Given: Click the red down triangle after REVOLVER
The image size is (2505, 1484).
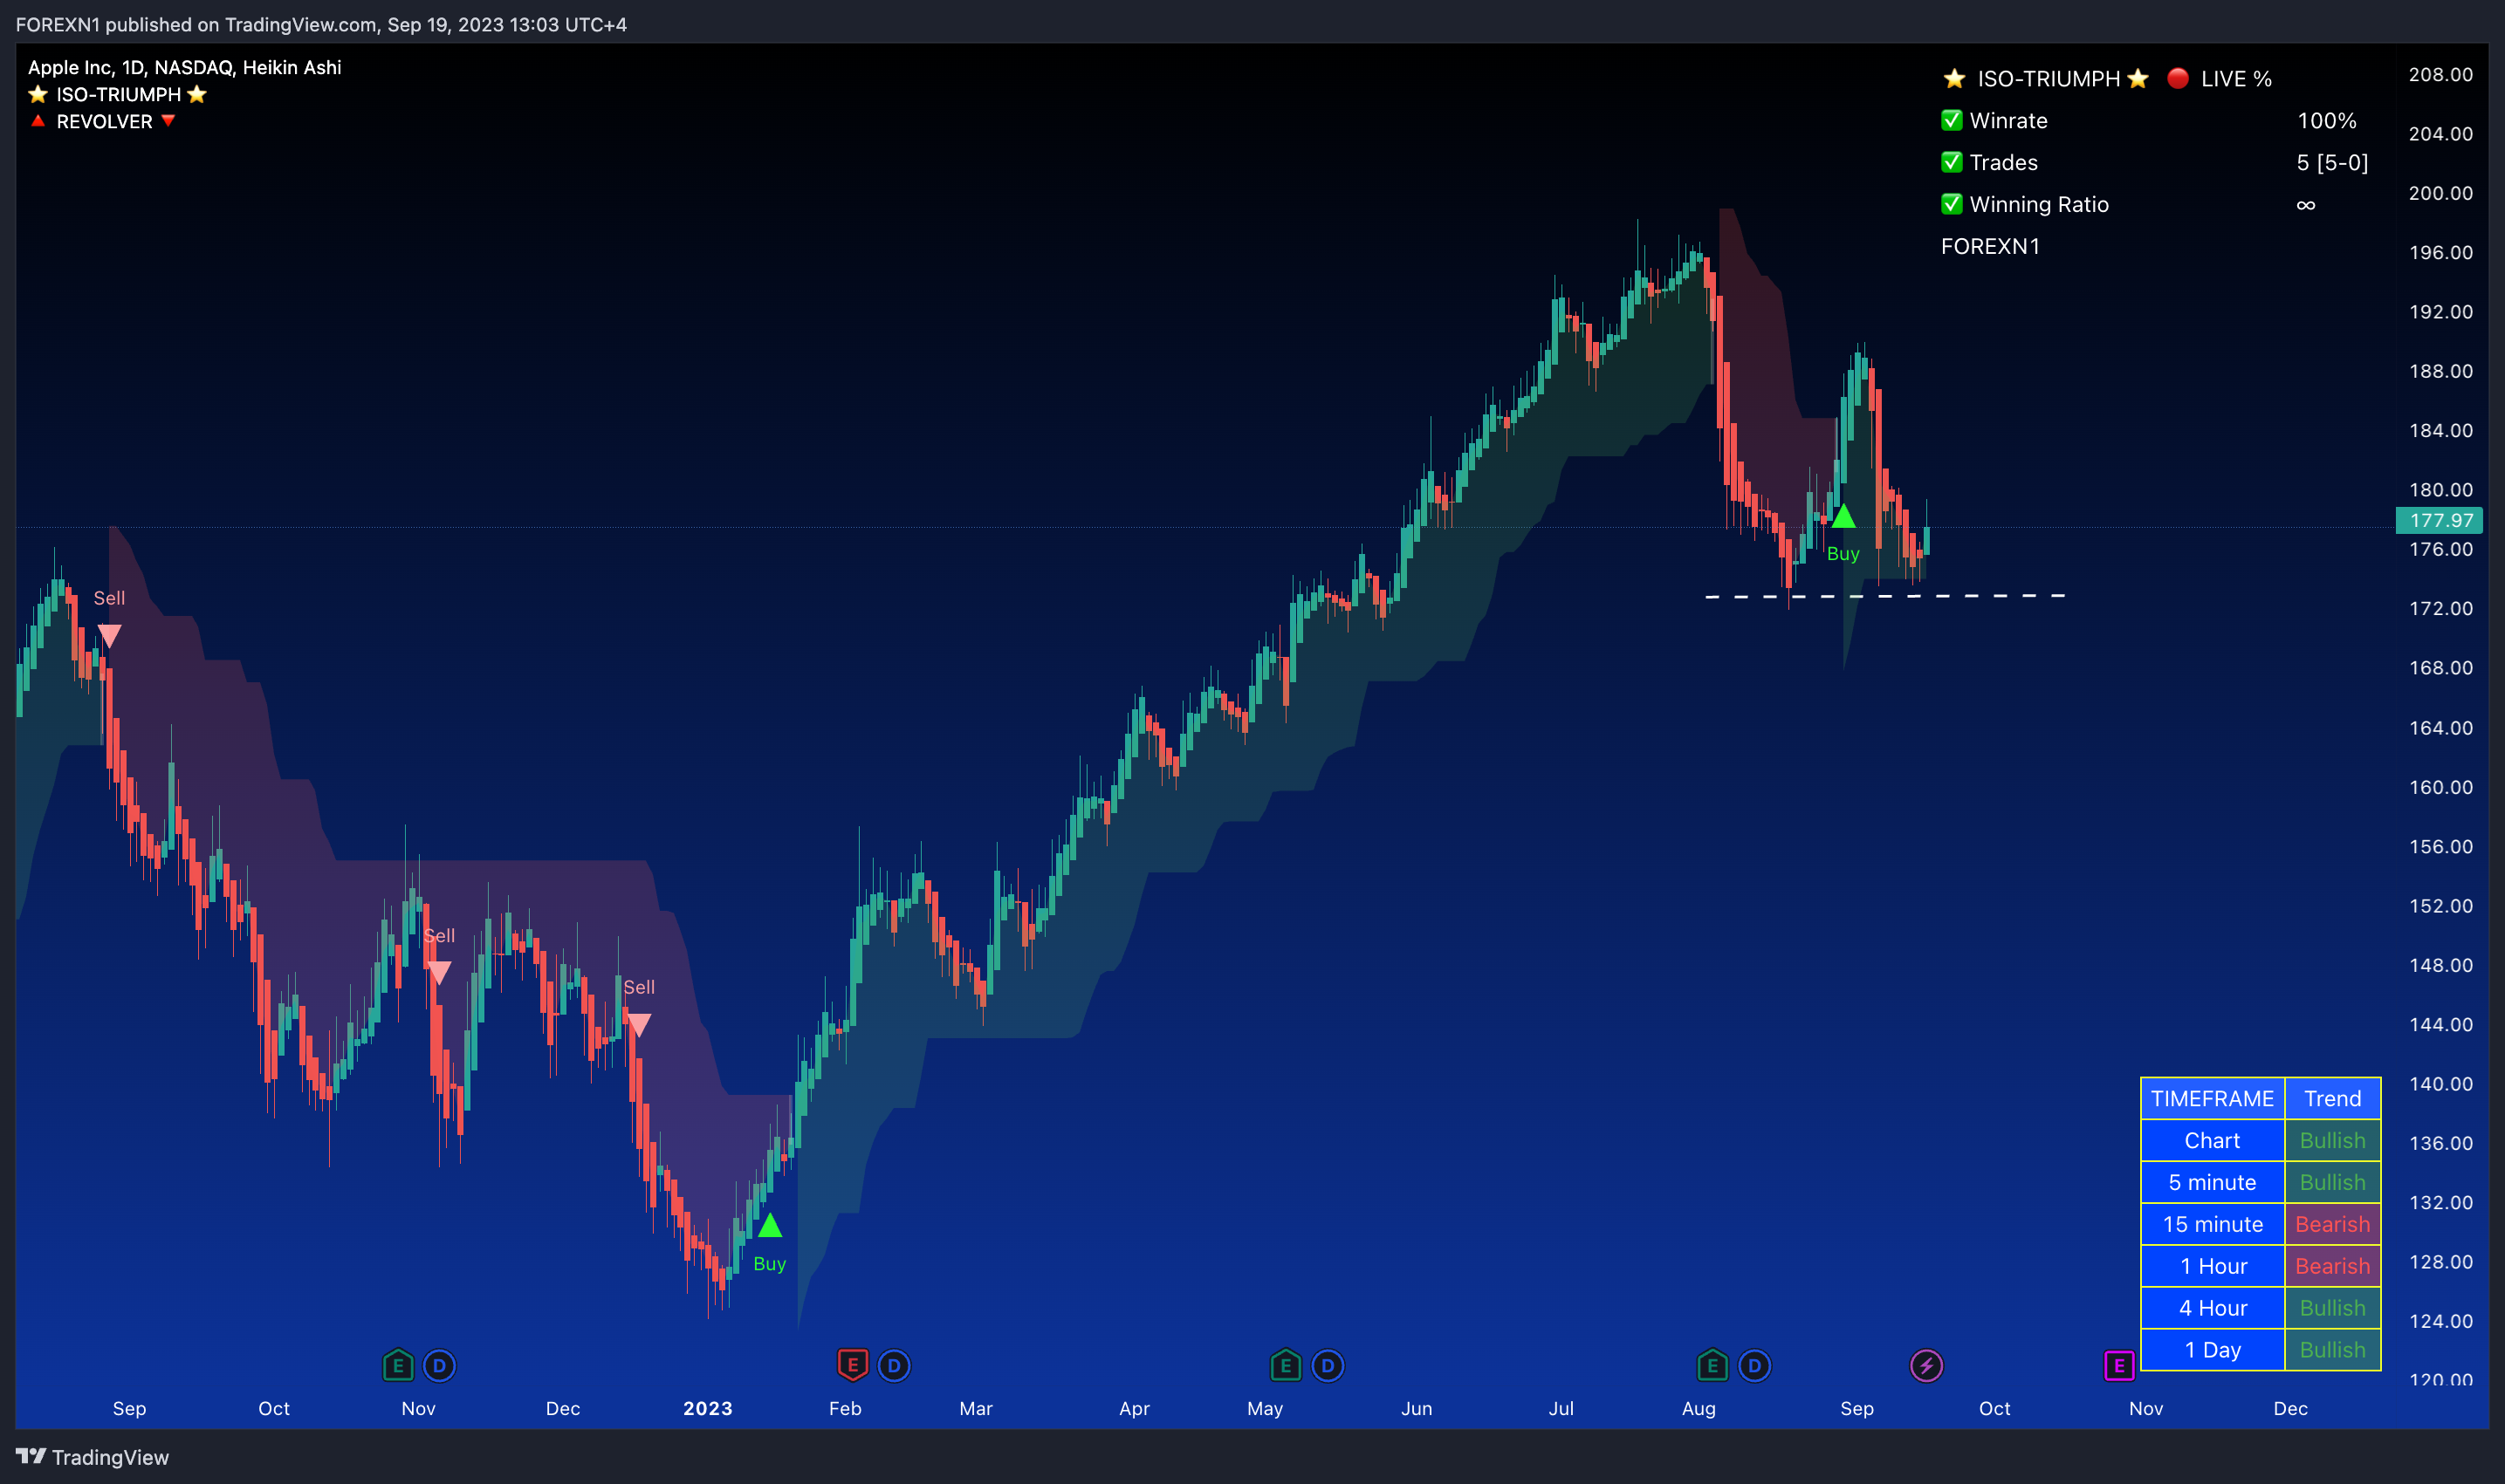Looking at the screenshot, I should tap(168, 121).
